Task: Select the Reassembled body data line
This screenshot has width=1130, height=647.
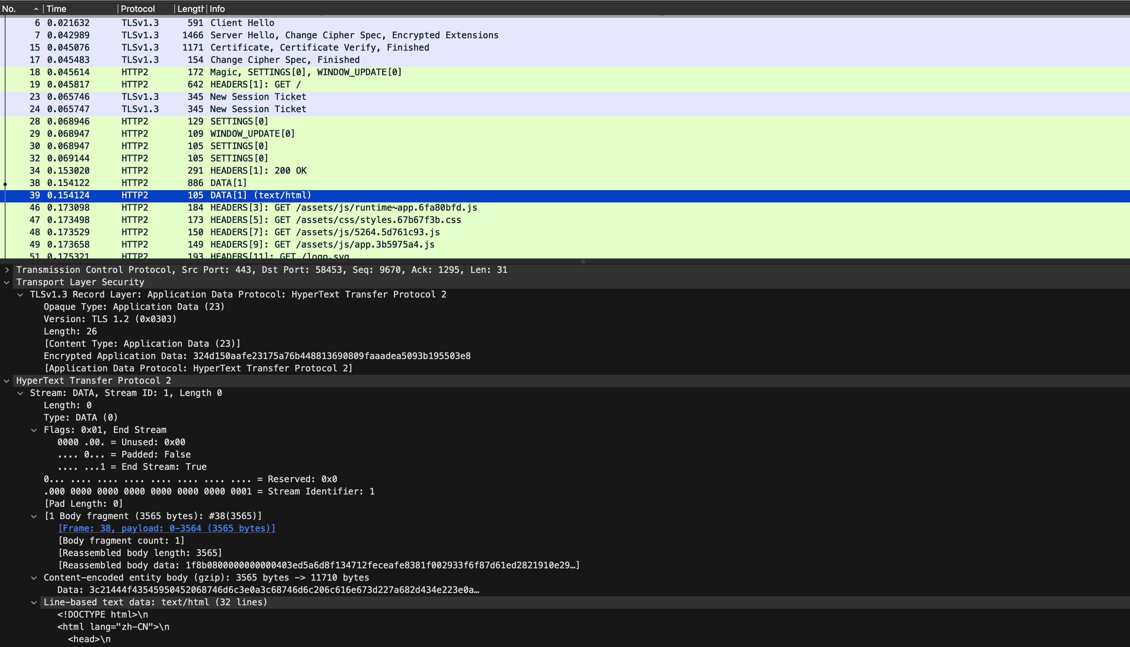Action: click(319, 565)
